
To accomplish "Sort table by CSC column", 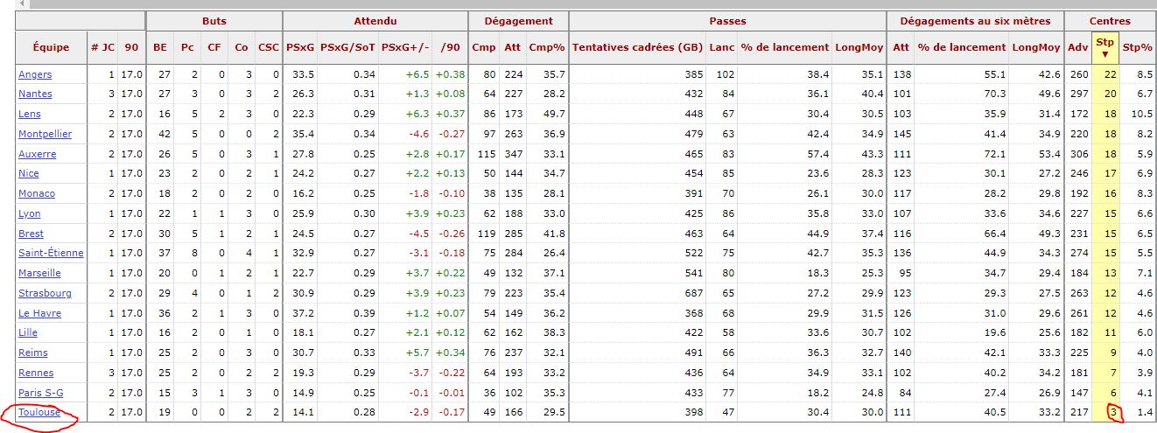I will [270, 47].
